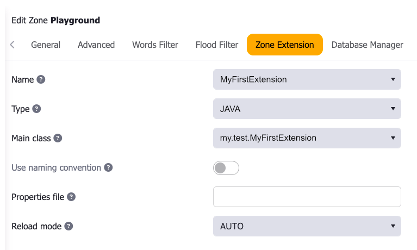Image resolution: width=417 pixels, height=250 pixels.
Task: Click the Properties file text field
Action: [307, 197]
